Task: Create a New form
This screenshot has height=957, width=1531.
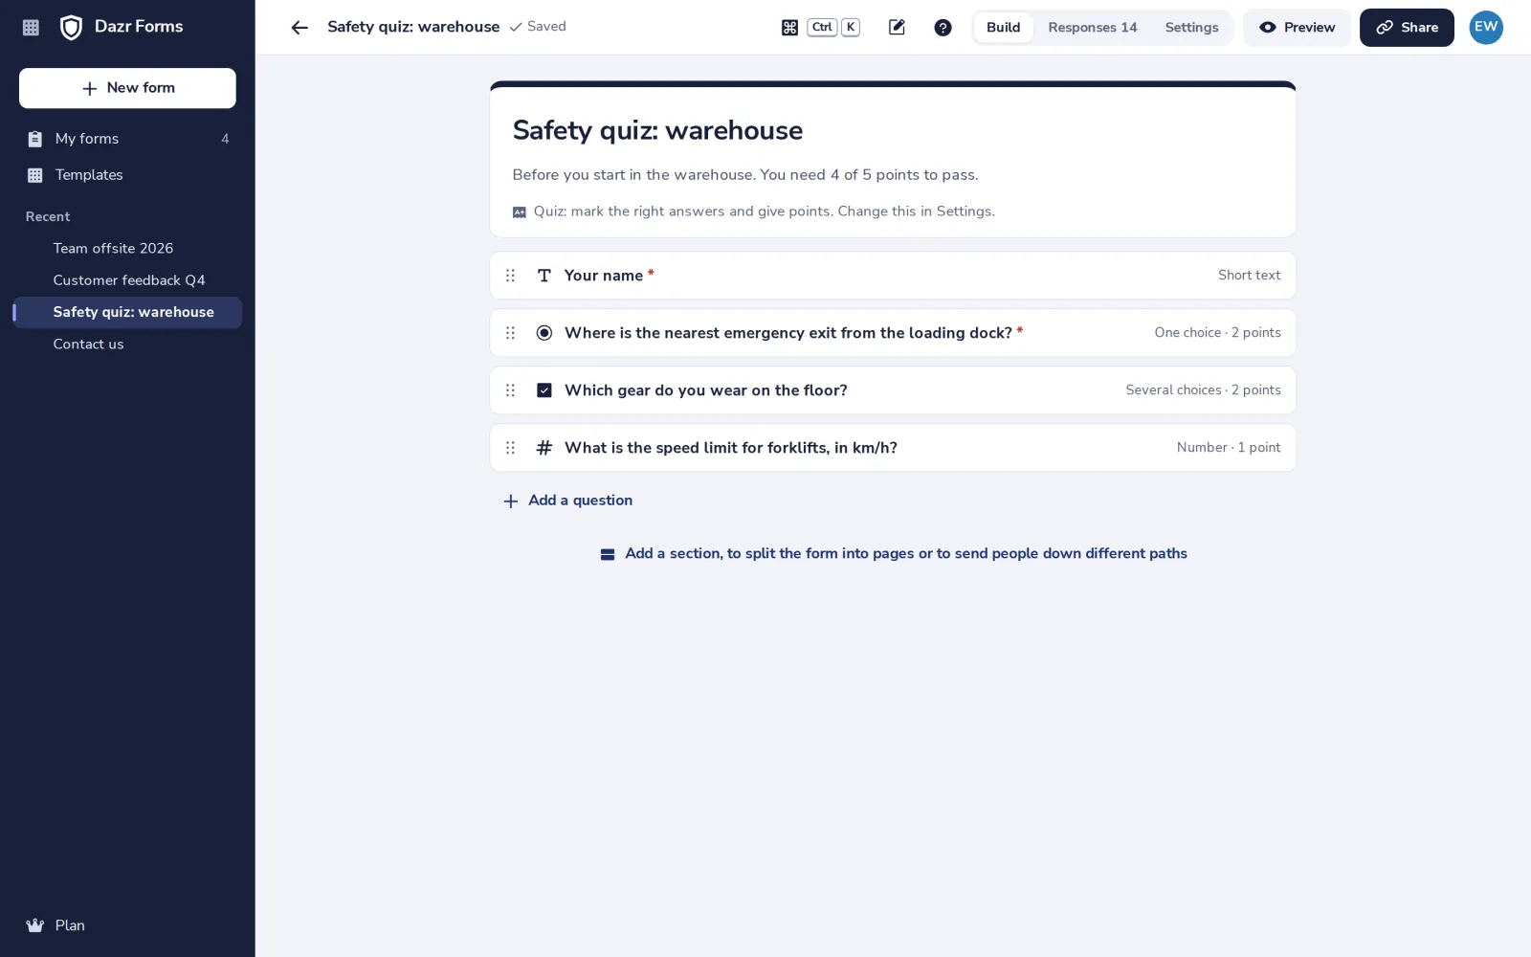Action: (127, 88)
